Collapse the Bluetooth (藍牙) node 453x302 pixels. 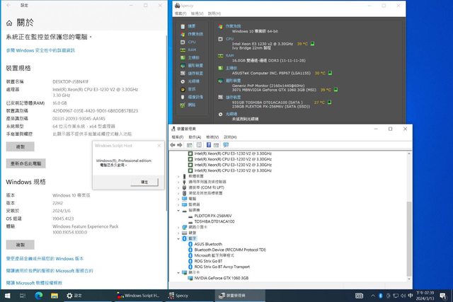(178, 238)
